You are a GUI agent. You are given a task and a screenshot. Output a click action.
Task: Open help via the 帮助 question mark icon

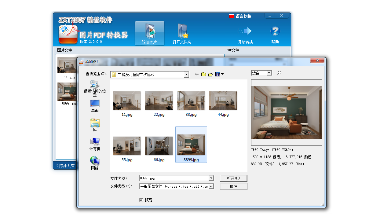coord(274,31)
